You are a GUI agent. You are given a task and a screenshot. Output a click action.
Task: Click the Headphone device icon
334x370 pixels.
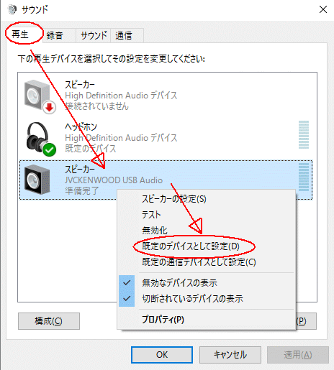(x=38, y=137)
